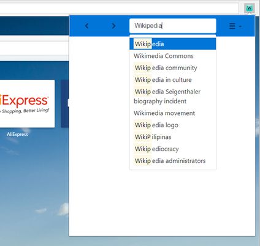Pick "Wikipedia in culture" suggestion

pos(173,80)
